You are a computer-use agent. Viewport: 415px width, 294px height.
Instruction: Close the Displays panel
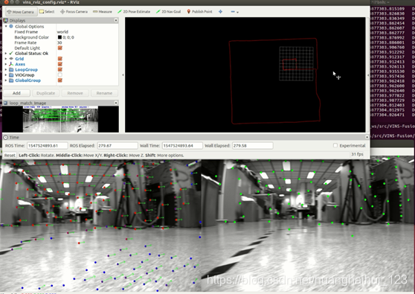(x=116, y=20)
